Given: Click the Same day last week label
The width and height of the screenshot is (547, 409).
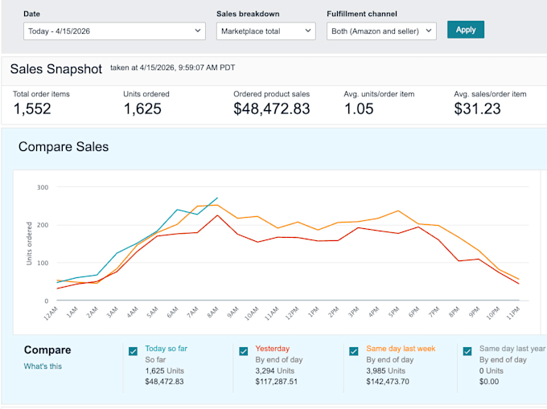Looking at the screenshot, I should pos(401,349).
